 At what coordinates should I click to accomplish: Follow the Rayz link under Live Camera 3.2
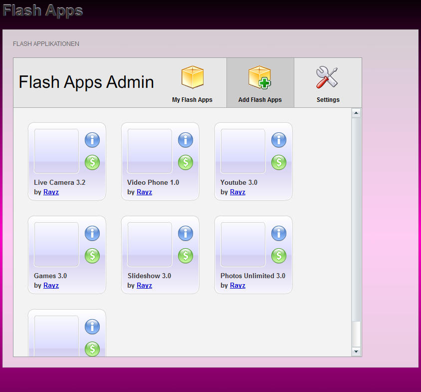coord(51,192)
